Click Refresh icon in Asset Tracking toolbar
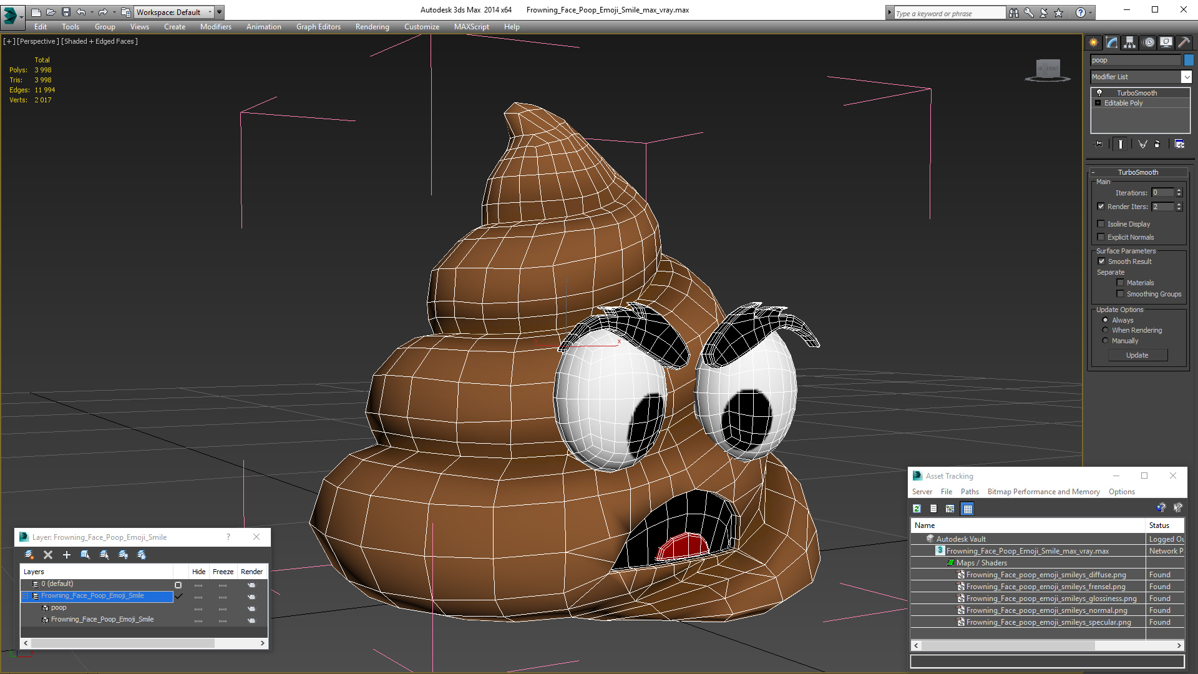Image resolution: width=1198 pixels, height=674 pixels. (917, 509)
